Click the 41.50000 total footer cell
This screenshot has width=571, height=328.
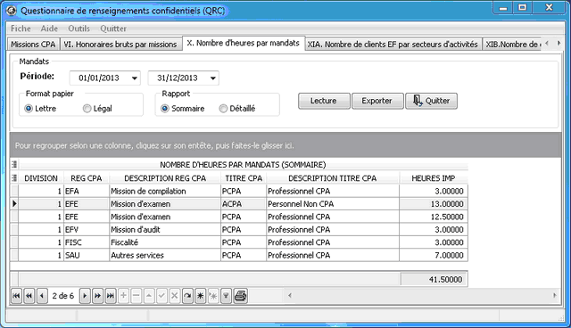point(434,279)
